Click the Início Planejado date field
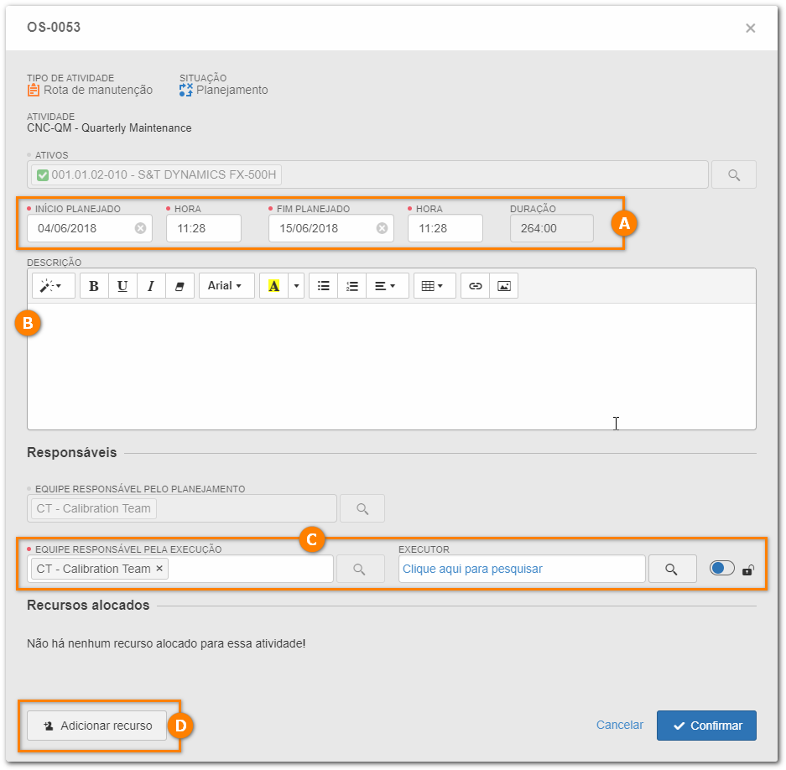Image resolution: width=786 pixels, height=770 pixels. coord(90,228)
